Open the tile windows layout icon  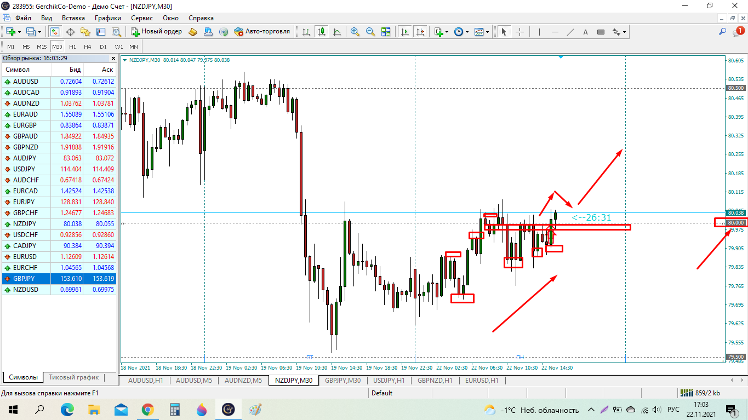tap(386, 32)
